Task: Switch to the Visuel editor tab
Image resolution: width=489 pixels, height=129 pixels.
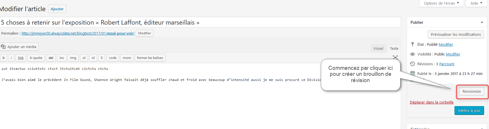Action: (x=378, y=48)
